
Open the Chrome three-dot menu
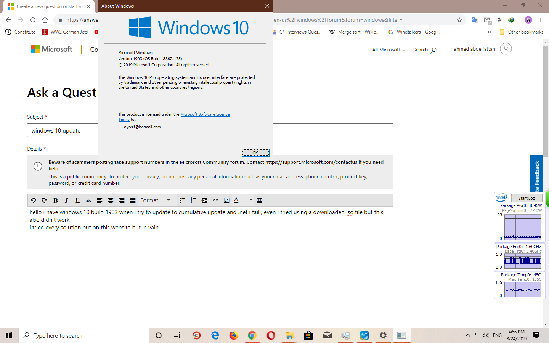point(541,20)
